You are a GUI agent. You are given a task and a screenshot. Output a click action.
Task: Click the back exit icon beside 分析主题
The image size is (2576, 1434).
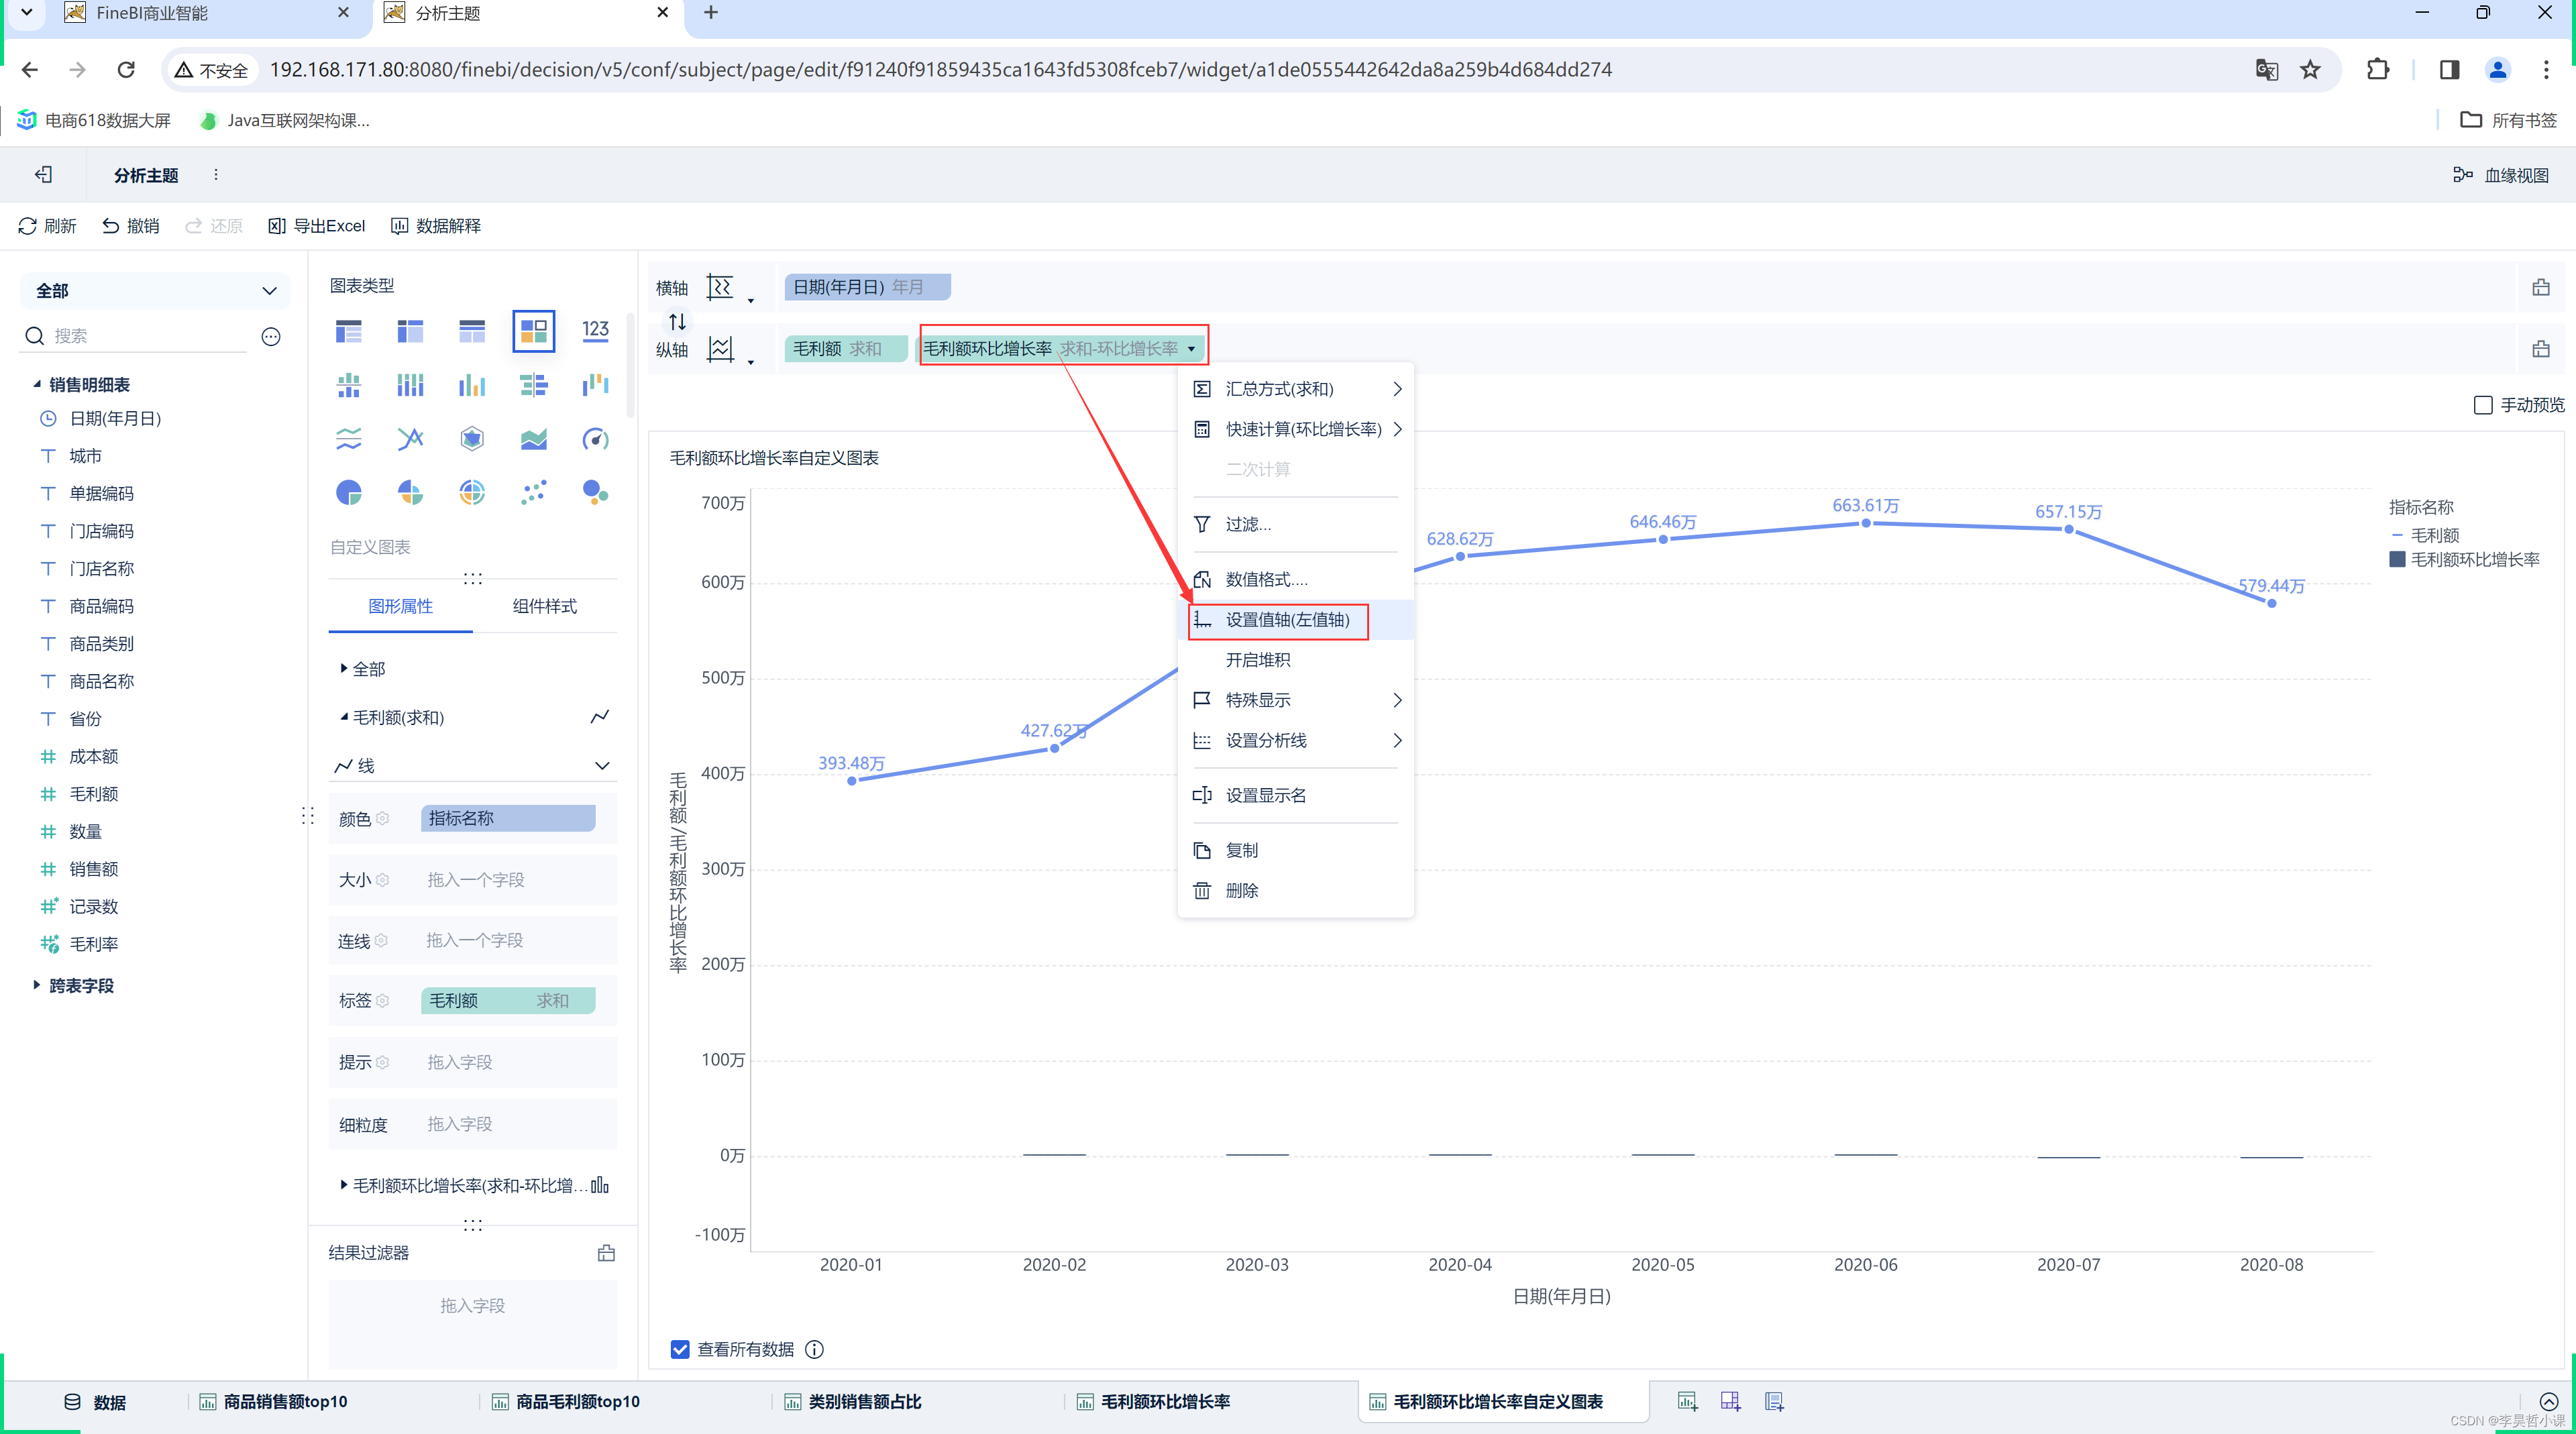tap(43, 175)
